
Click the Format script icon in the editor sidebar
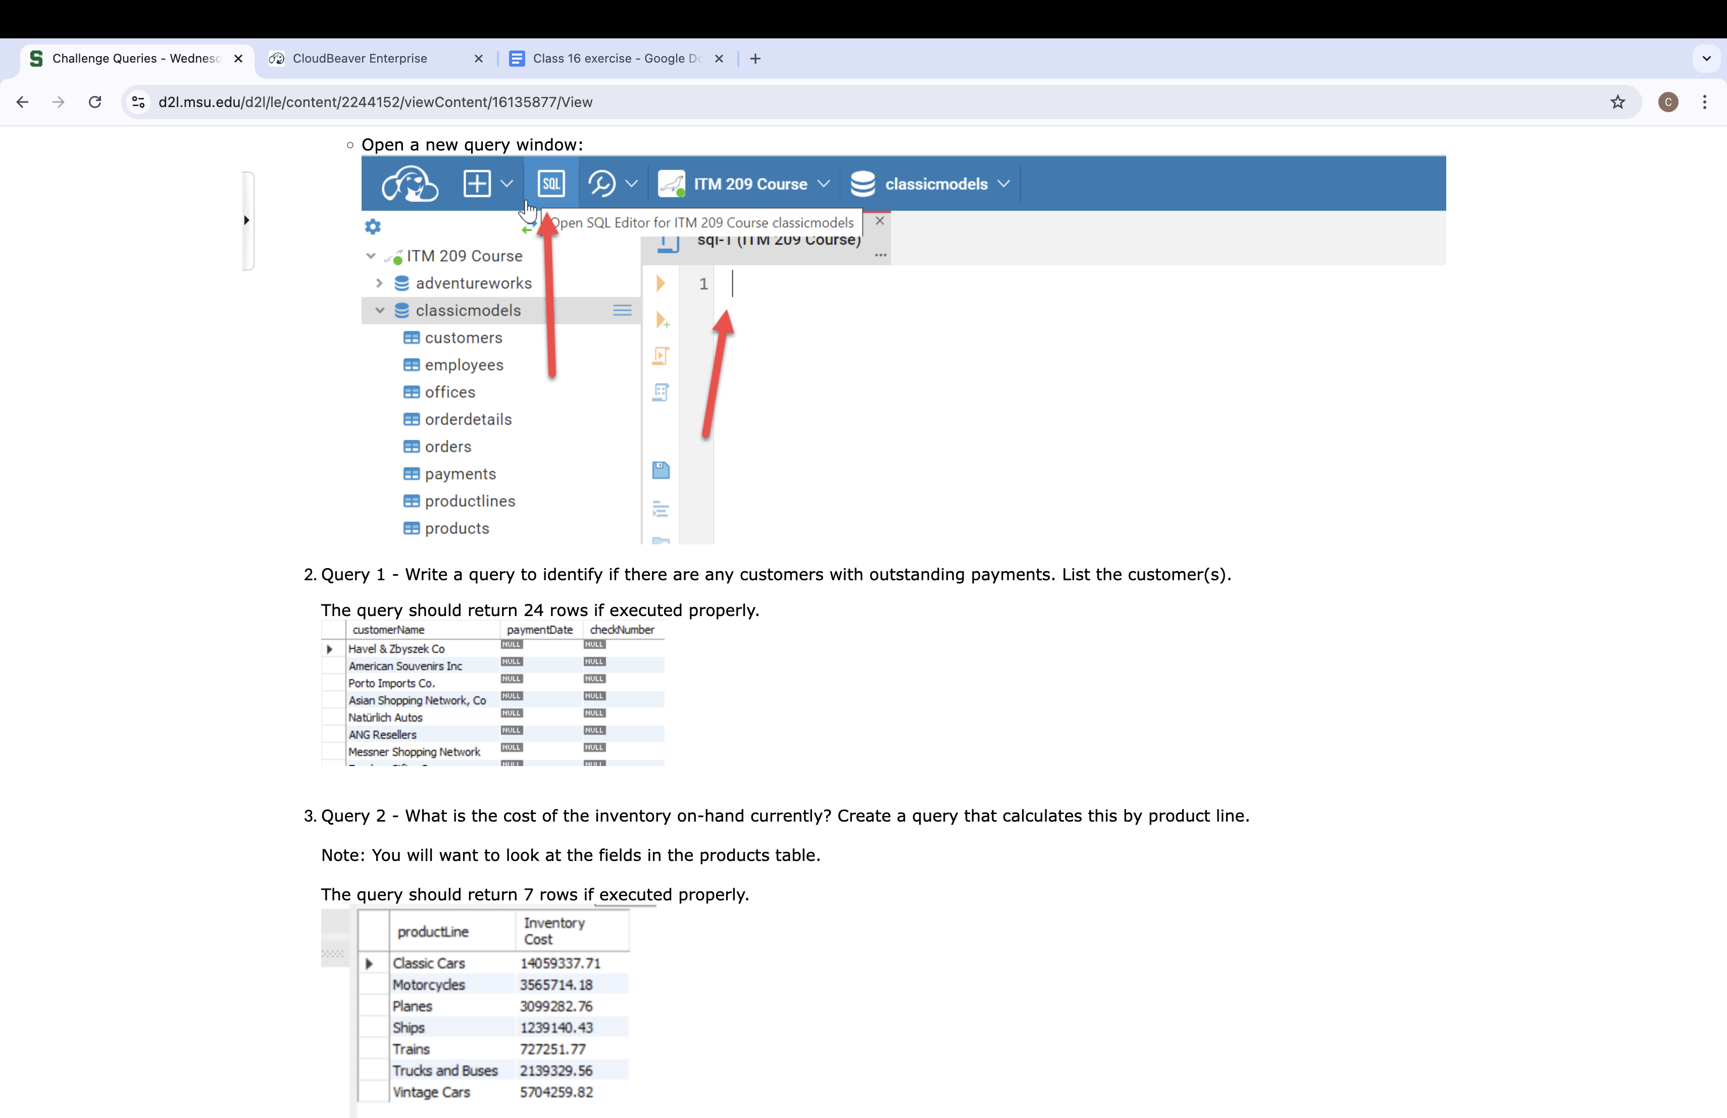(x=661, y=510)
